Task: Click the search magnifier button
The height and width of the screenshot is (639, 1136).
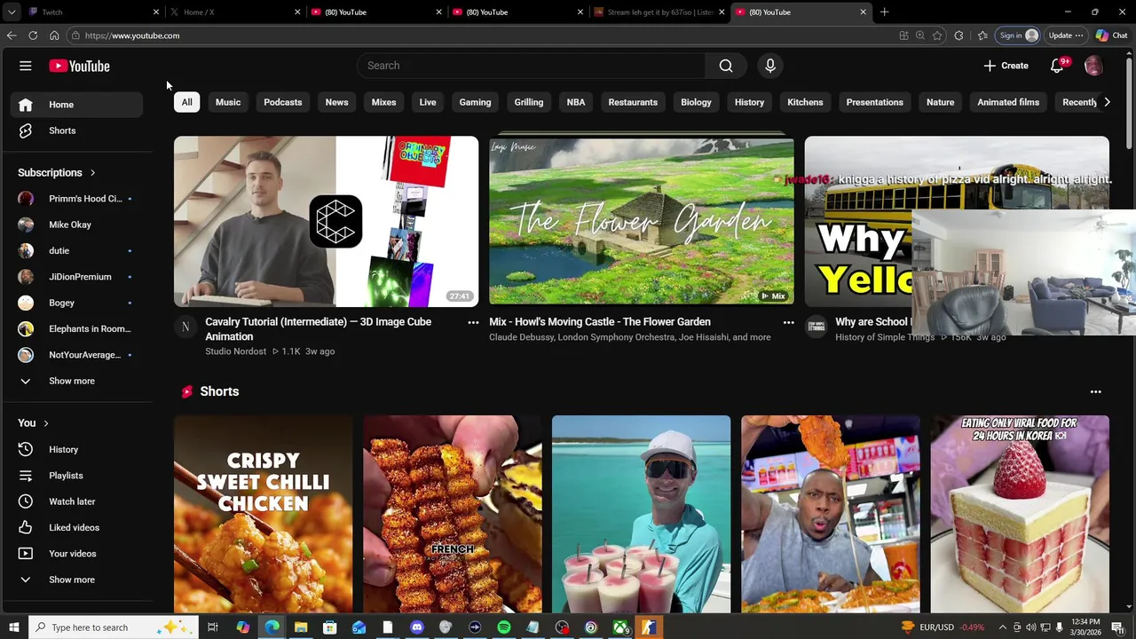Action: [726, 66]
